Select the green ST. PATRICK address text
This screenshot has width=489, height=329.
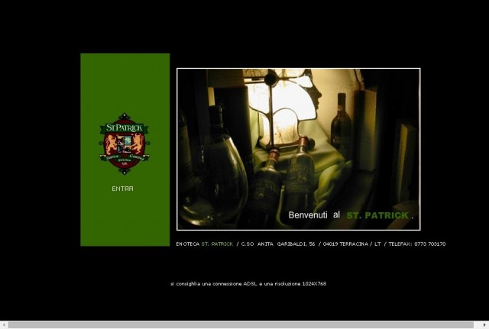(x=217, y=244)
